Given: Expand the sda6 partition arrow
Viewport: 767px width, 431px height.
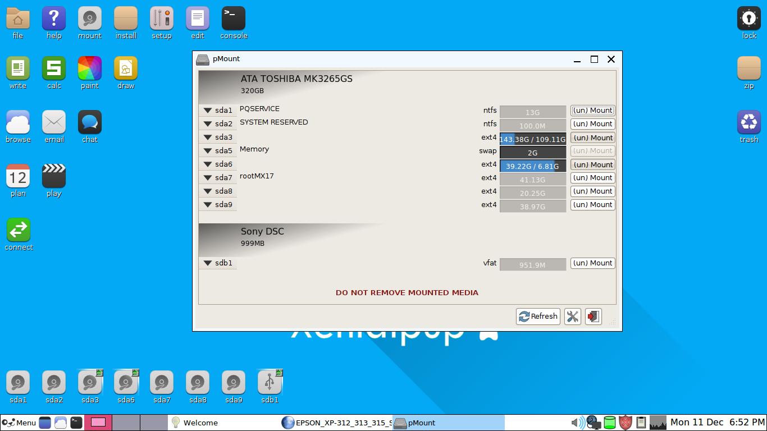Looking at the screenshot, I should tap(207, 164).
